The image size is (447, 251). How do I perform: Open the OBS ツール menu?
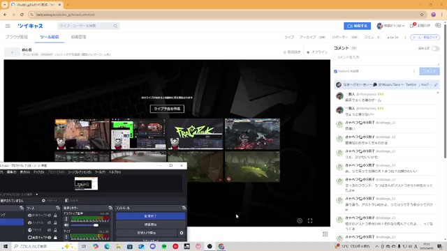[x=100, y=172]
